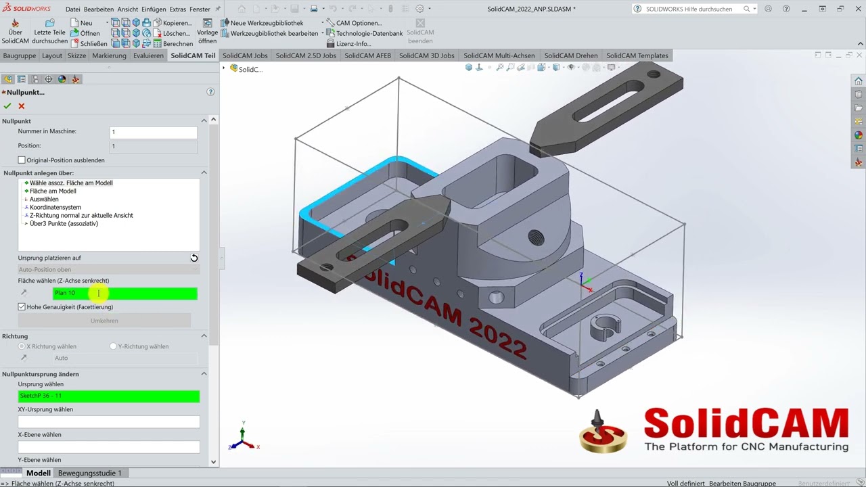Select the Y-Richtung wählen radio button

[x=113, y=346]
